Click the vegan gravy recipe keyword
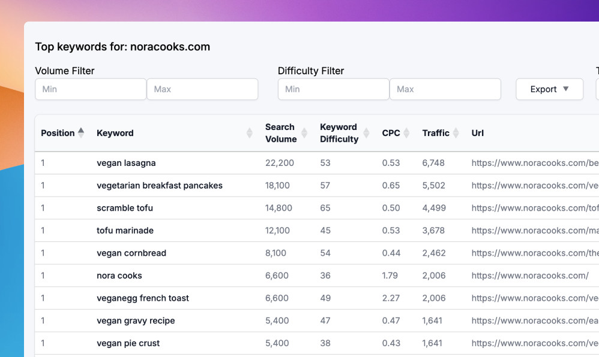The width and height of the screenshot is (599, 357). click(x=136, y=320)
